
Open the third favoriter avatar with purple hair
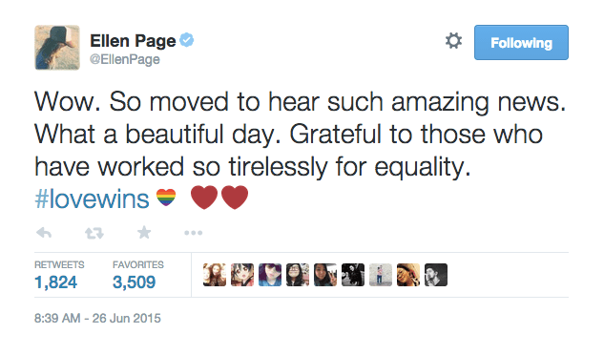[270, 275]
